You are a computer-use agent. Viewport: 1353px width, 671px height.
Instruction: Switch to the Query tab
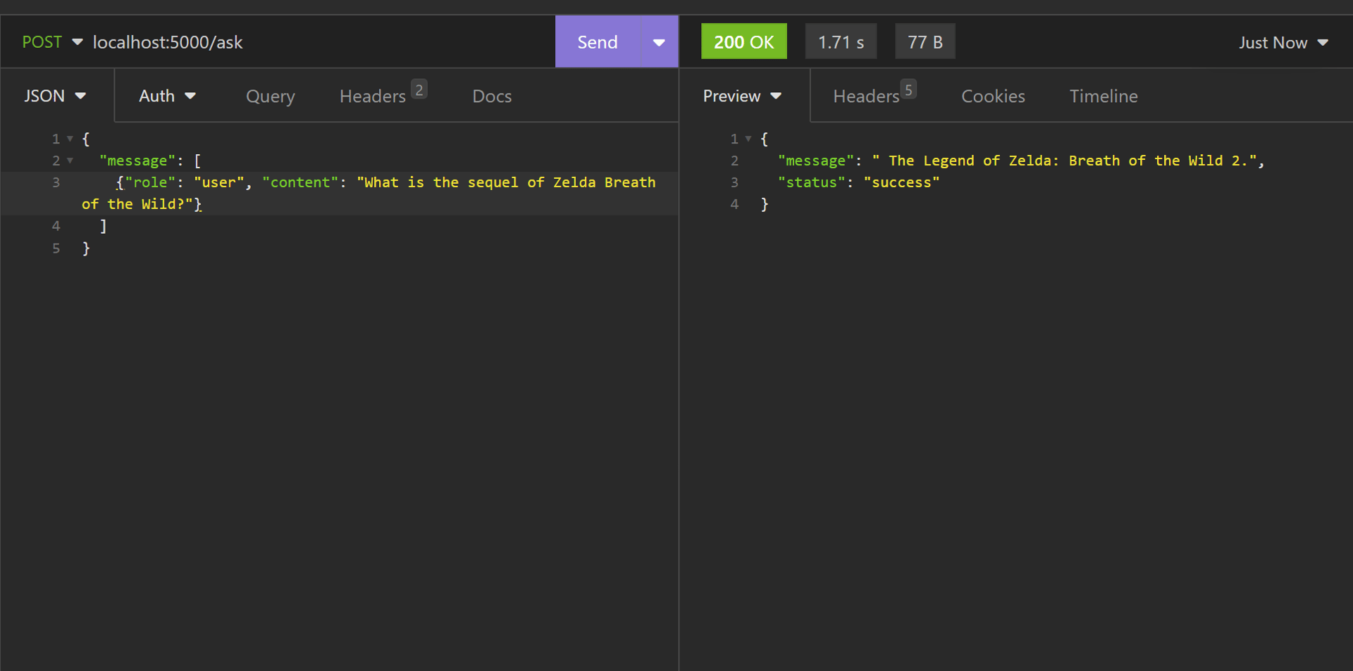pyautogui.click(x=271, y=96)
